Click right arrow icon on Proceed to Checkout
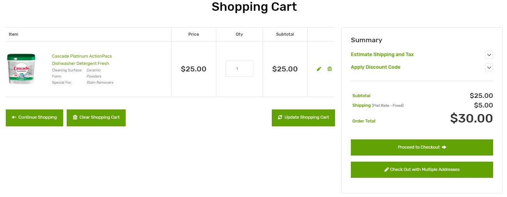Viewport: 507px width, 197px height. coord(444,147)
